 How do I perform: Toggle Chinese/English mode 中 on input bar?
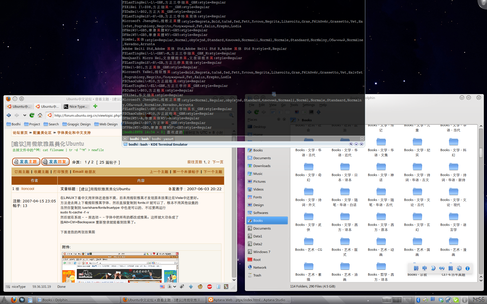425,268
